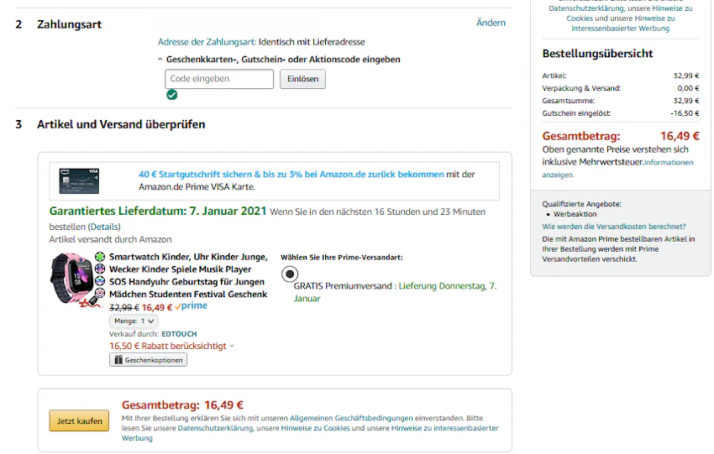Open bottom Hinweise zu Cookies link
This screenshot has width=714, height=454.
[315, 428]
